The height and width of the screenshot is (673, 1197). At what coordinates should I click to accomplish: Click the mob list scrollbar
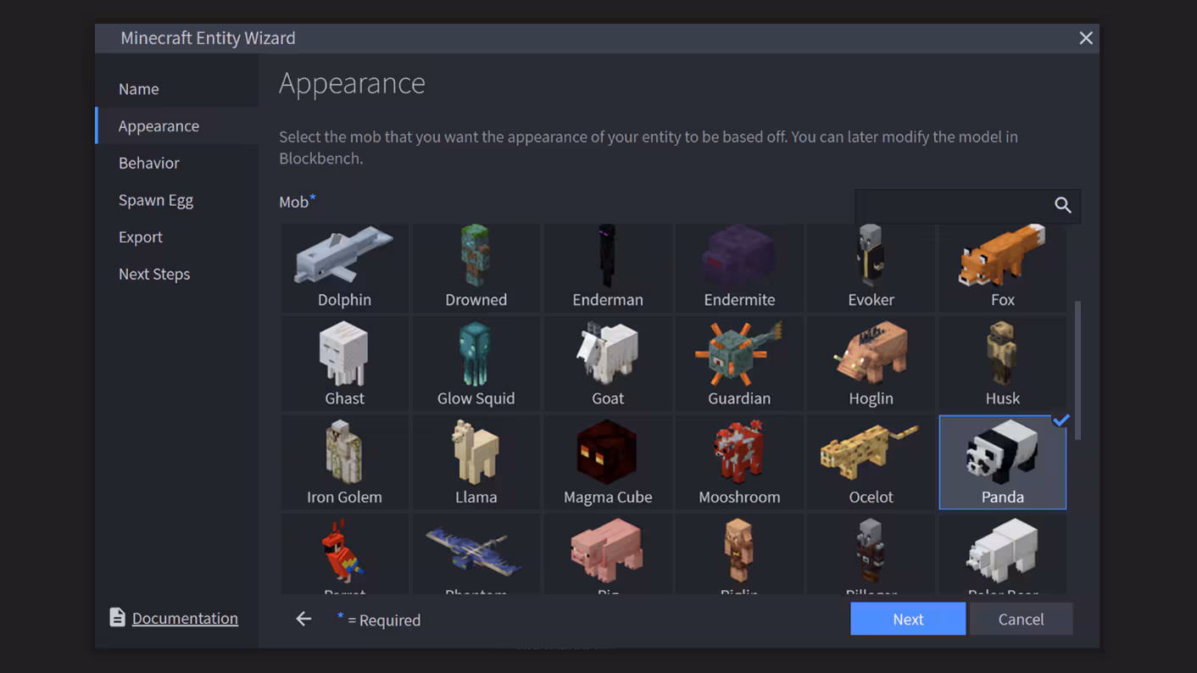(1077, 370)
